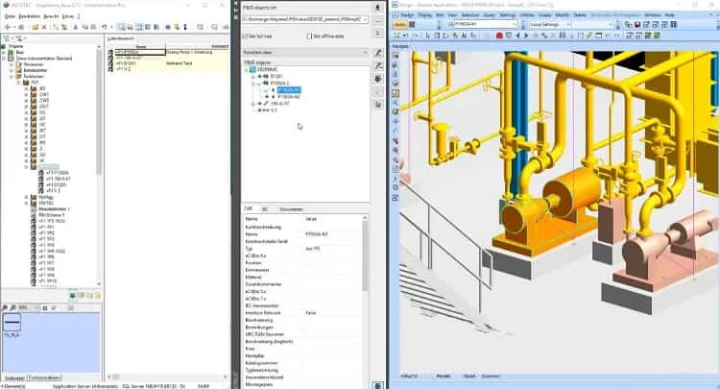Click the Katalognummer property row
Viewport: 720px width, 389px height.
(304, 363)
